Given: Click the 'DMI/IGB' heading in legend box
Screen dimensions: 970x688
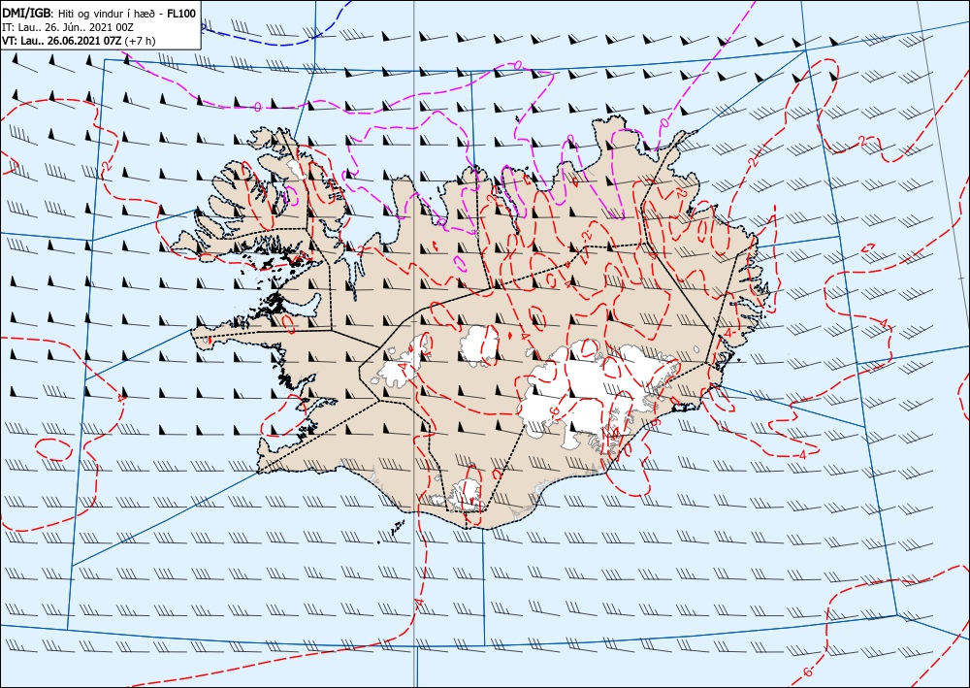Looking at the screenshot, I should click(x=26, y=13).
